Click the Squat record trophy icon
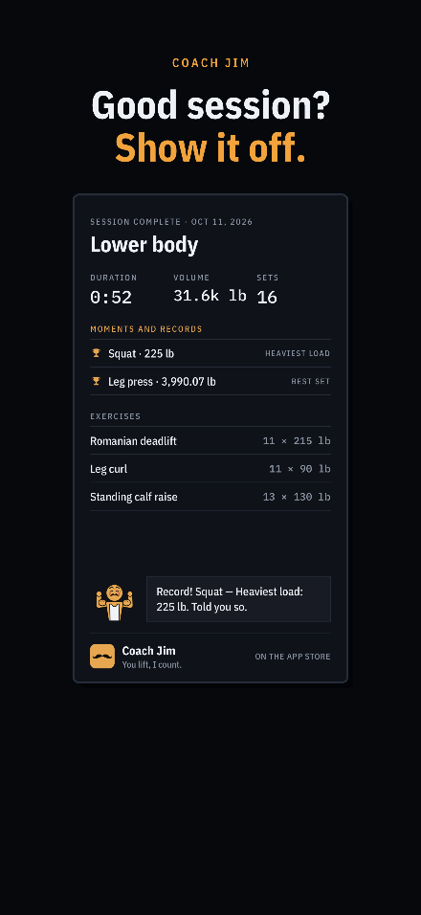This screenshot has height=915, width=421. (x=97, y=353)
